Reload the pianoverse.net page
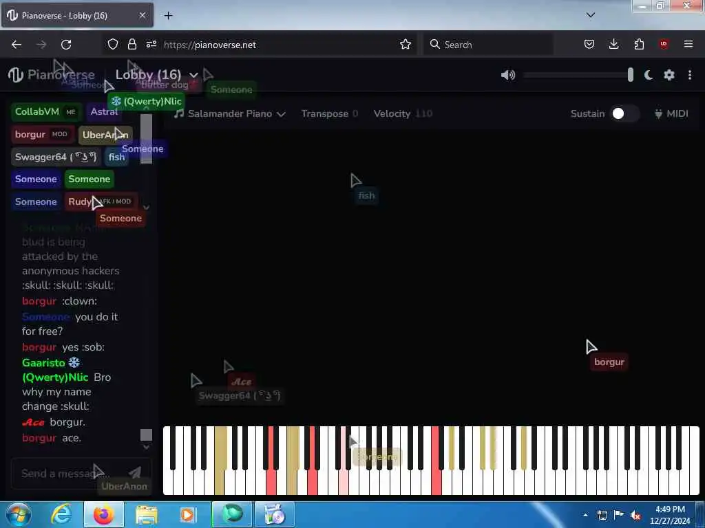Viewport: 705px width, 528px height. [66, 45]
